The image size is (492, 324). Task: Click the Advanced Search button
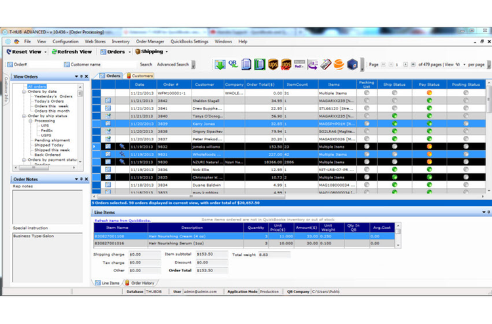[173, 64]
